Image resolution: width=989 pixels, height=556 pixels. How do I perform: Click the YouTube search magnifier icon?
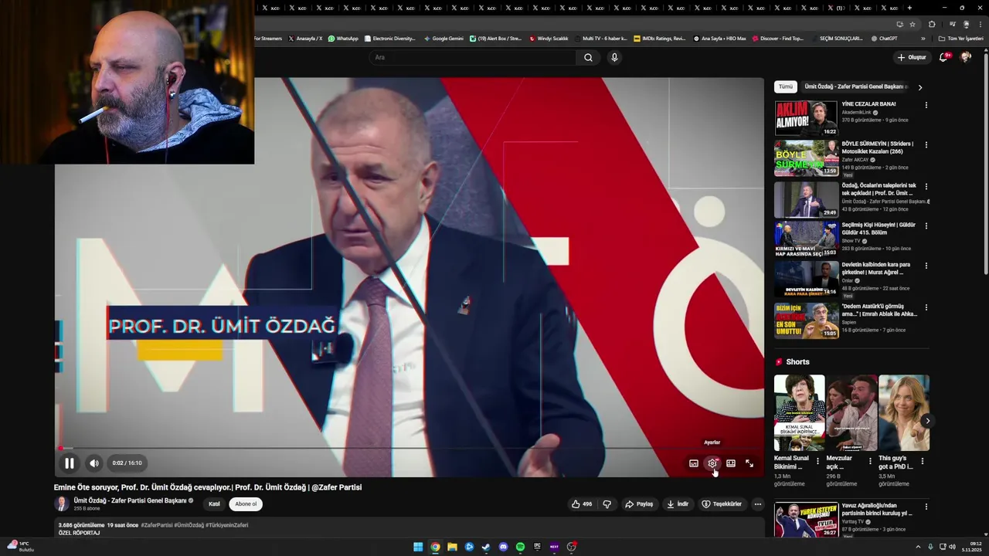[x=588, y=57]
